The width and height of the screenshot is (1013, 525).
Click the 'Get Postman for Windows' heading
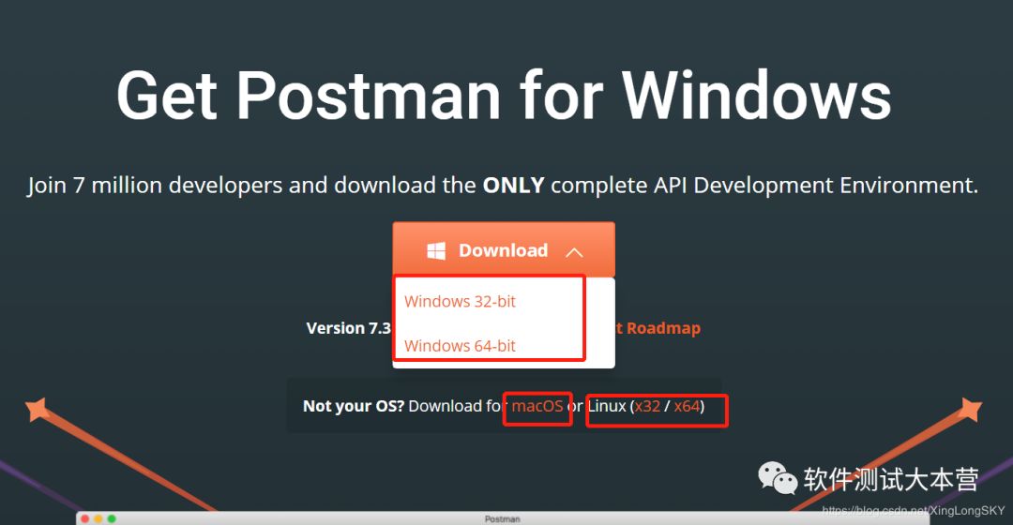(504, 96)
